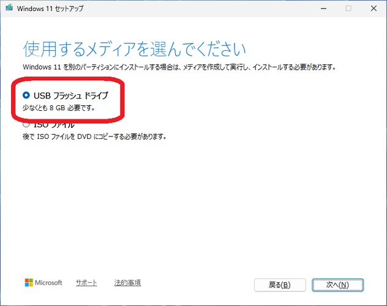This screenshot has width=387, height=306.
Task: Click the Windows 11 setup title bar icon
Action: [x=9, y=8]
